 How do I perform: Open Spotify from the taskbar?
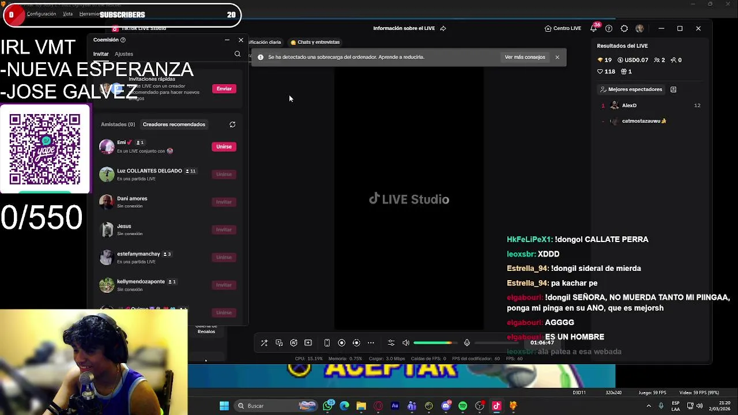coord(462,406)
